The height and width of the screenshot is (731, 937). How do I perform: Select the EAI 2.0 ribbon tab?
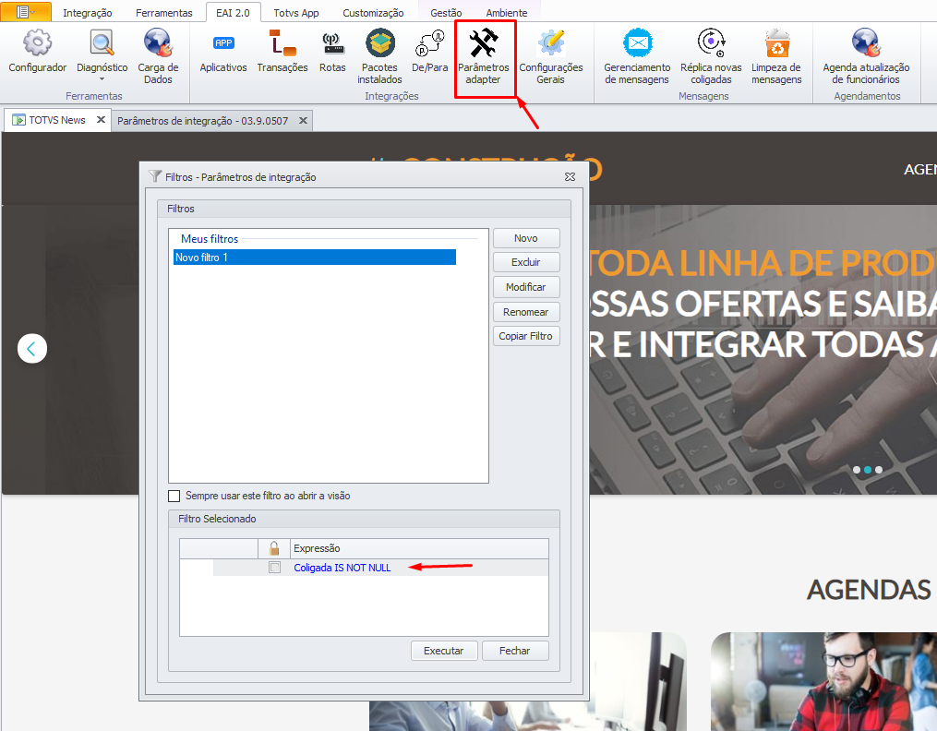[233, 13]
